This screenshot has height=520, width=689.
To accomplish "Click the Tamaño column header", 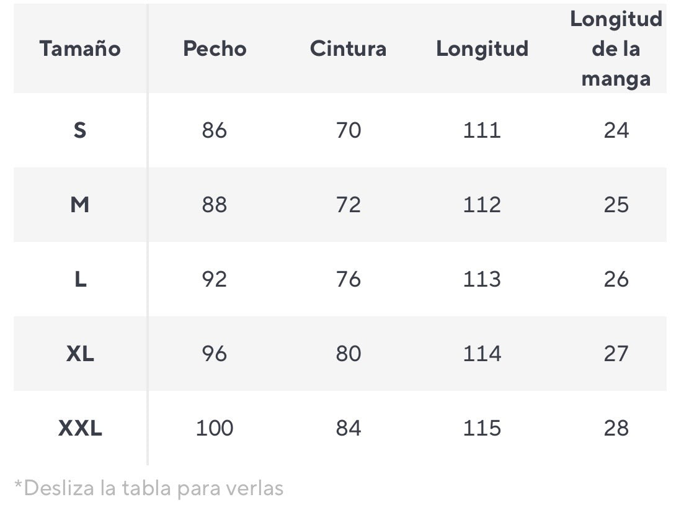I will pos(80,48).
